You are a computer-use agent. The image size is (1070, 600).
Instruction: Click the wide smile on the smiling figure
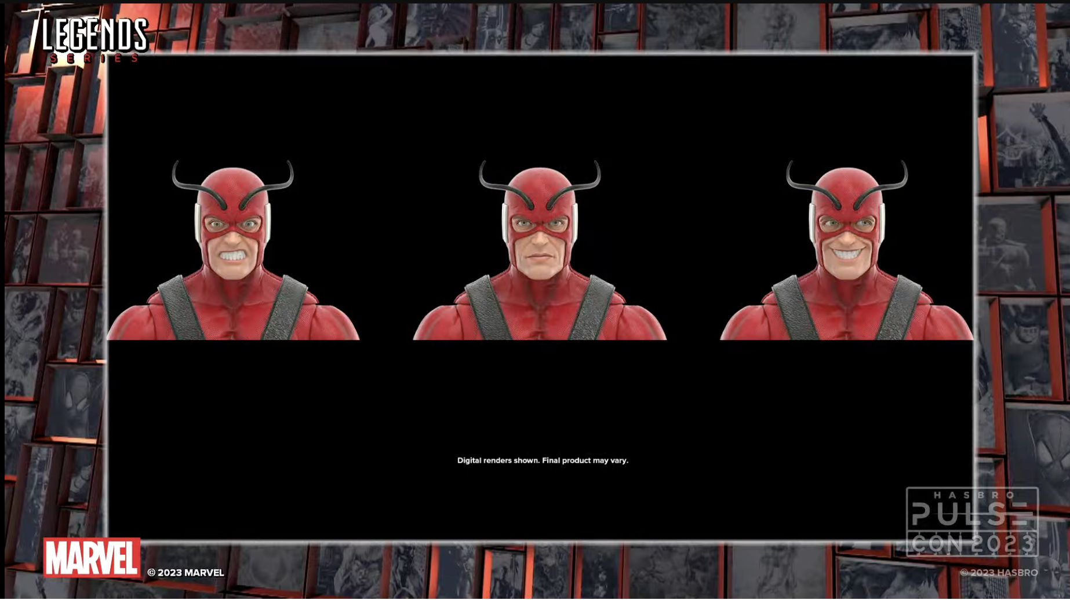pyautogui.click(x=847, y=254)
